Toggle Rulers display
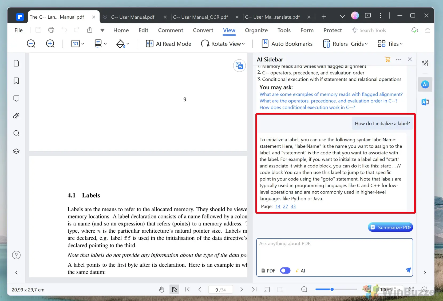Image resolution: width=443 pixels, height=301 pixels. click(335, 44)
